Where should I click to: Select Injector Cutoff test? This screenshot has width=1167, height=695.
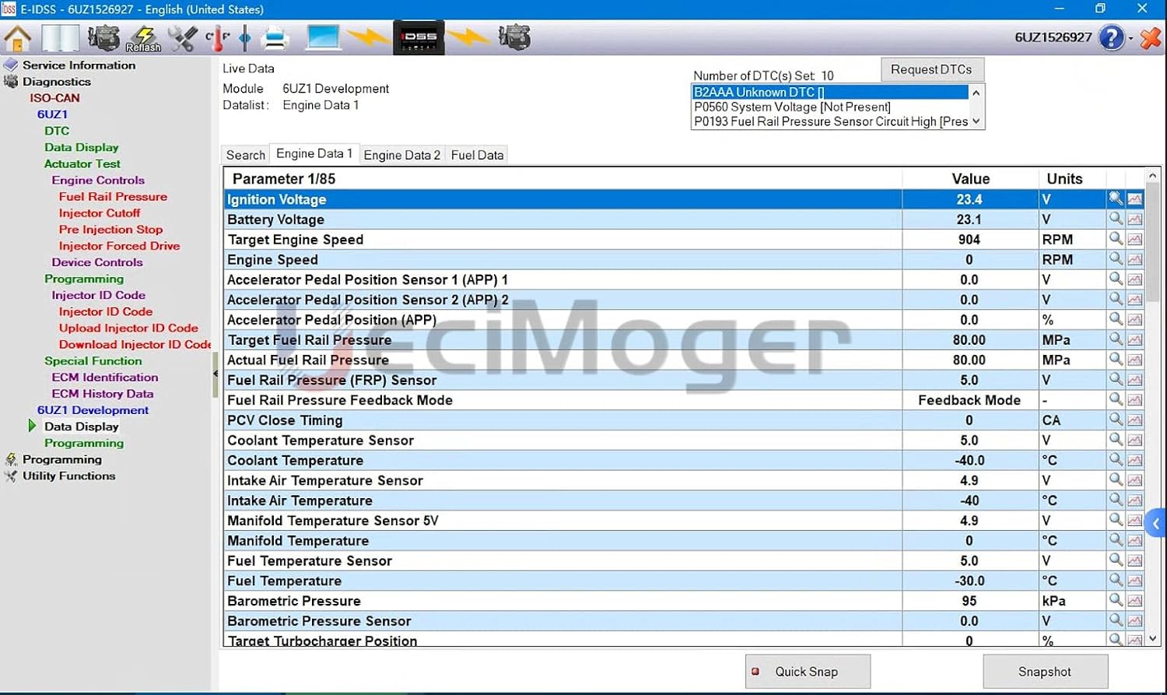(100, 213)
